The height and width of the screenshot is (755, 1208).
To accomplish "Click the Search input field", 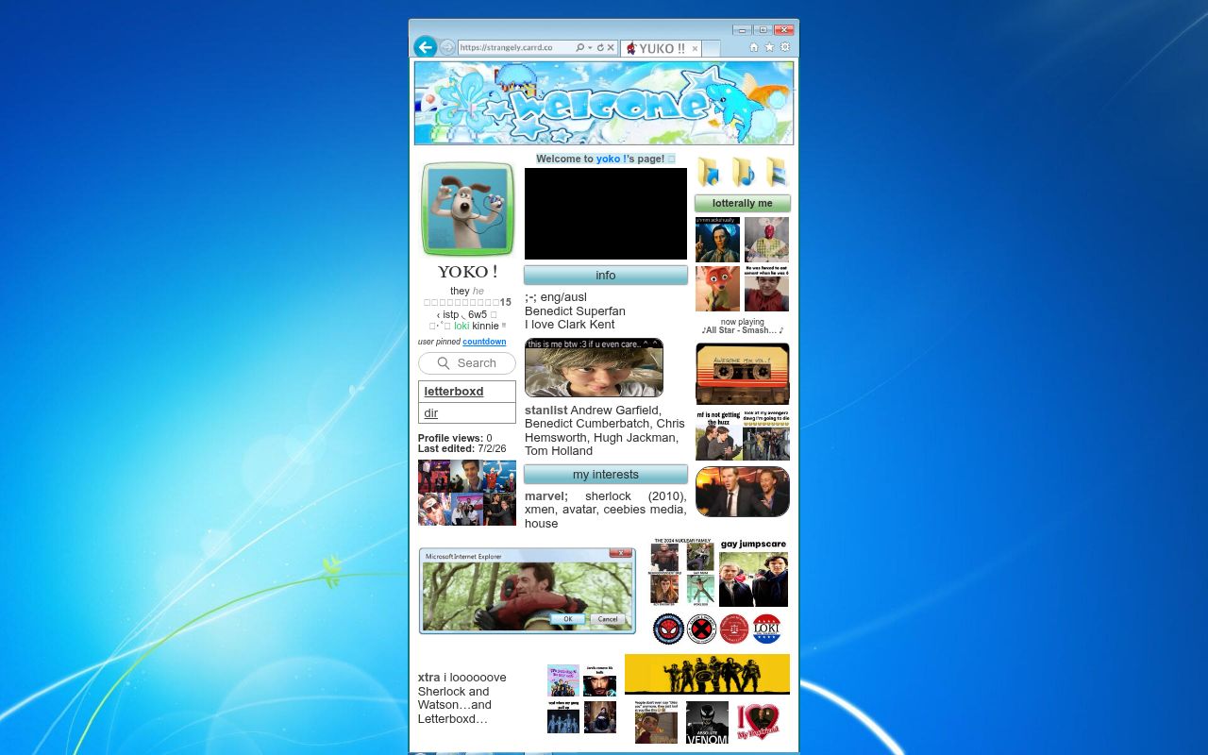I will [x=467, y=363].
